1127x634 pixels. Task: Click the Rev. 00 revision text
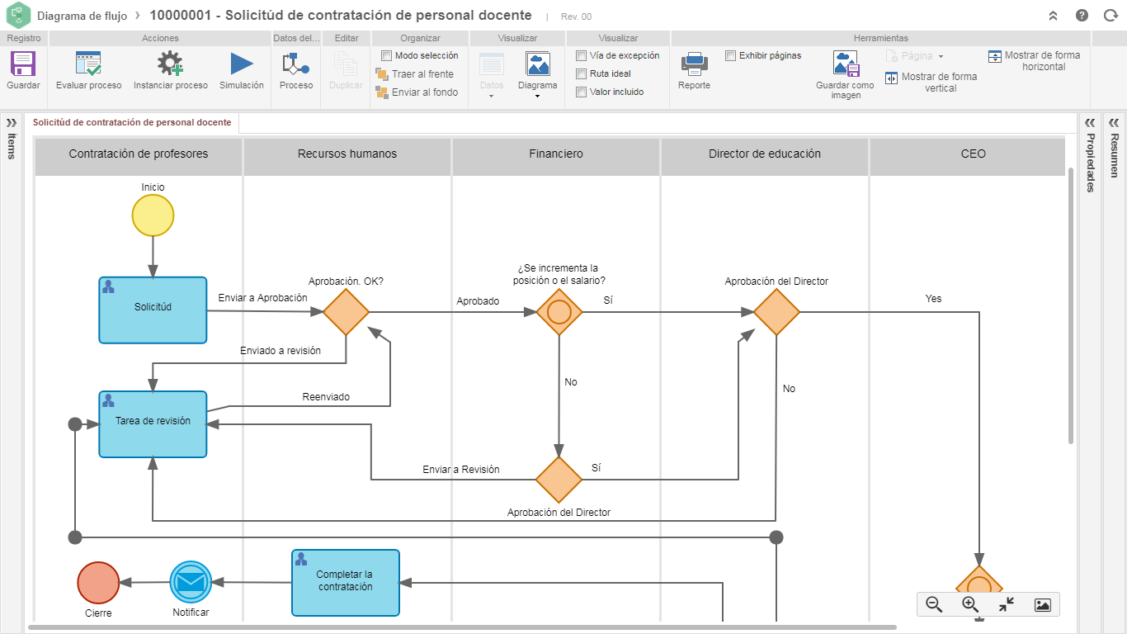tap(576, 17)
